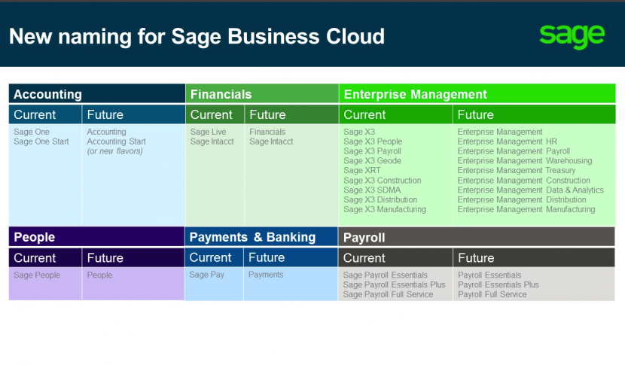Click the 'Sage Live' entry
Viewport: 625px width, 365px height.
(x=208, y=132)
